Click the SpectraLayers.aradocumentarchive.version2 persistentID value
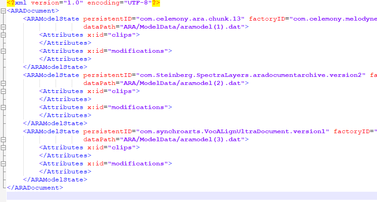Image resolution: width=377 pixels, height=202 pixels. pos(251,75)
